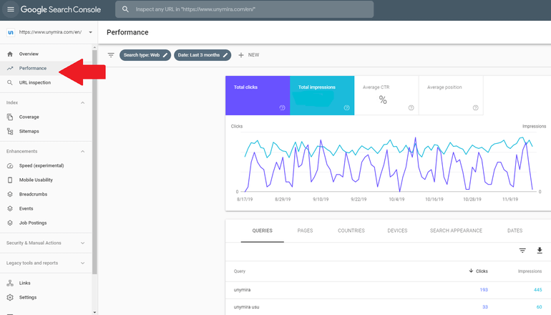
Task: Select the 'unymira' query row
Action: (388, 290)
